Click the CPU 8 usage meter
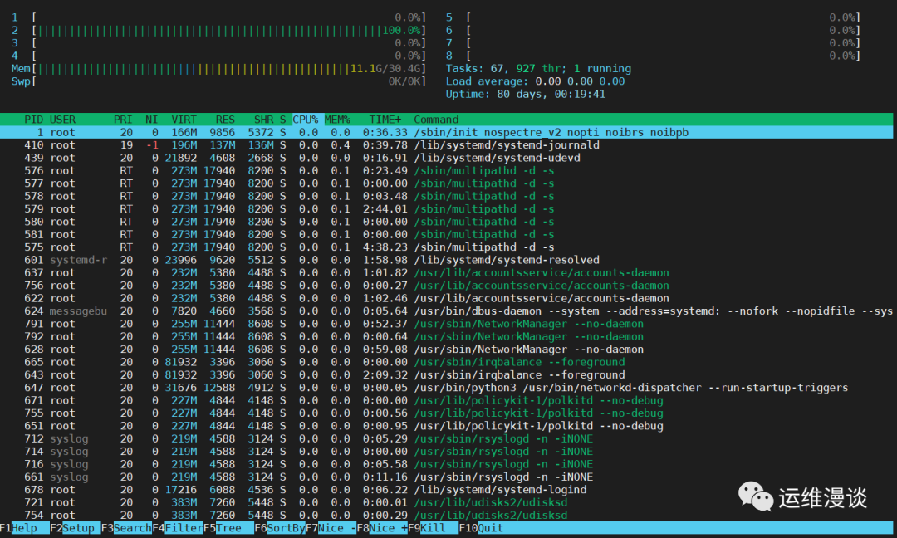Viewport: 897px width, 538px height. pyautogui.click(x=654, y=56)
